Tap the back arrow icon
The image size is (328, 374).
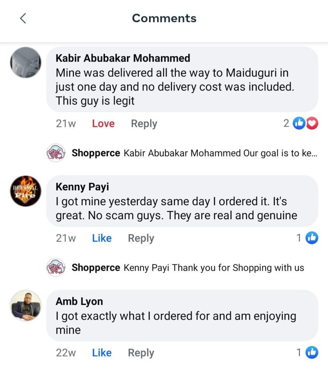(x=23, y=18)
